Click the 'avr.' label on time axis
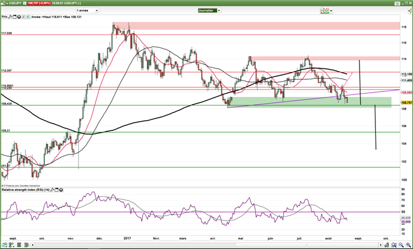413x249 pixels. 213,239
